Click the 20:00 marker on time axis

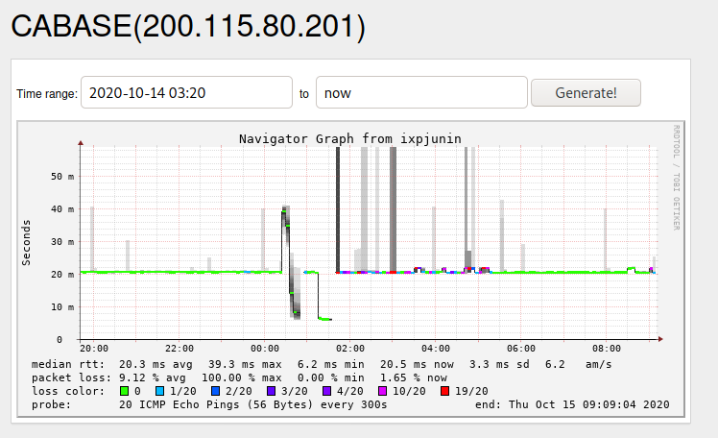[x=93, y=348]
